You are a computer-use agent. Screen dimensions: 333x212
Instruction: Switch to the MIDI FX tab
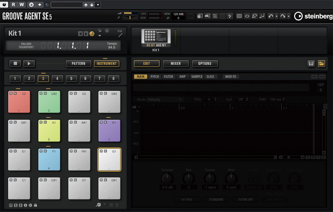tap(231, 77)
